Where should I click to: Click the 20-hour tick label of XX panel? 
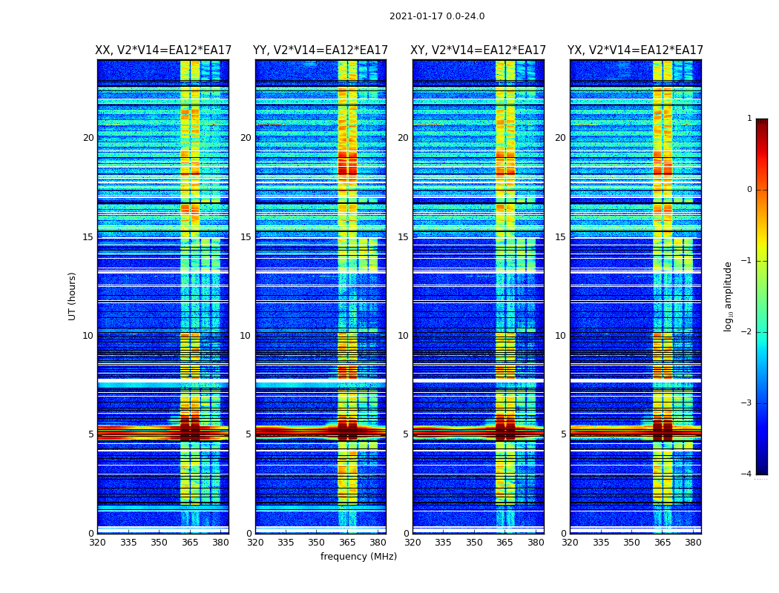(x=88, y=138)
